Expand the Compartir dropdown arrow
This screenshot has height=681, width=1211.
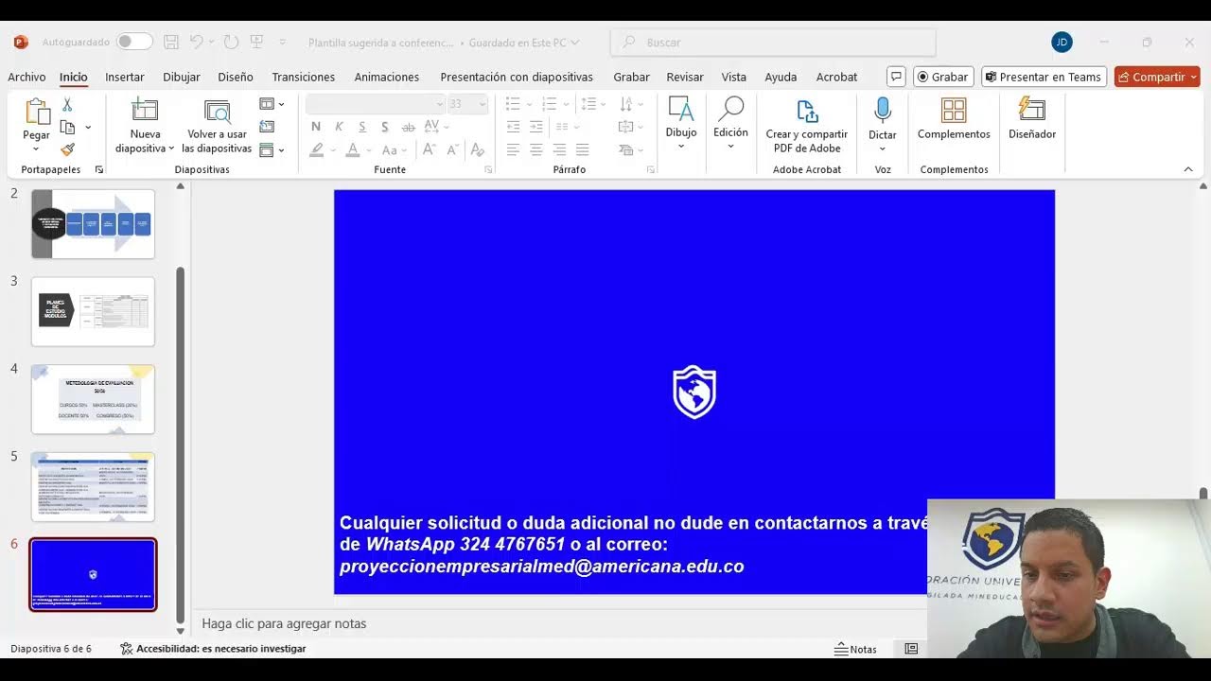pos(1194,77)
